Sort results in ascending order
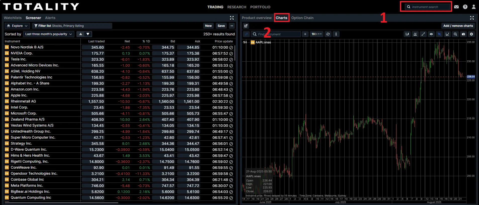 coord(81,34)
